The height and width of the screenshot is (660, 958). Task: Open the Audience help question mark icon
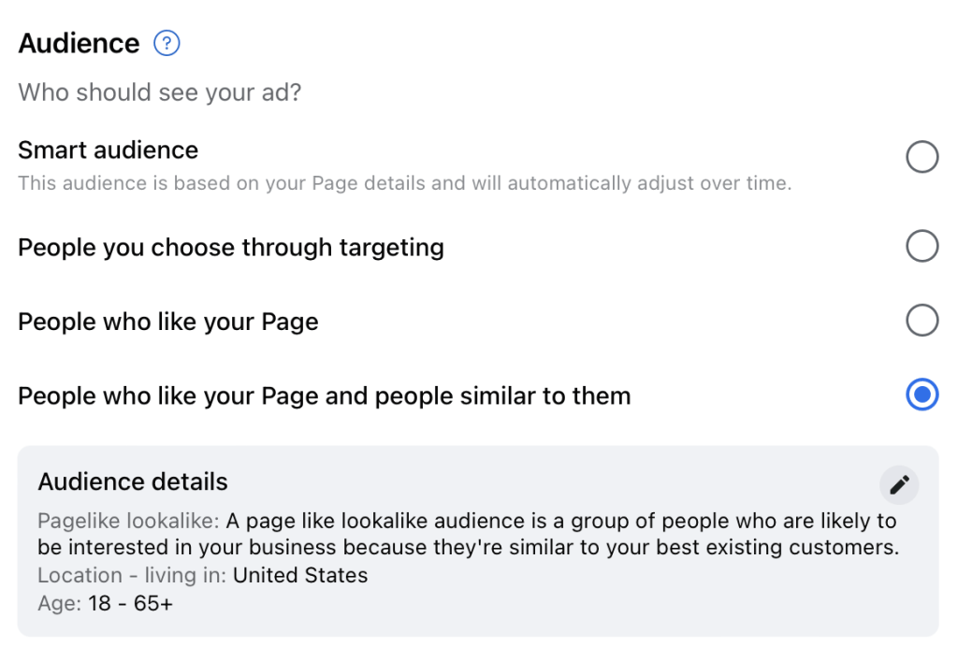pos(167,43)
